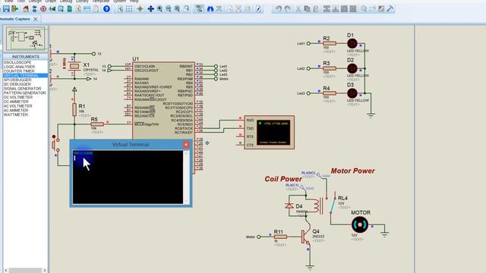Select LOGIC ANALYSER in the instruments list
Screen dimensions: 486x273
19,67
